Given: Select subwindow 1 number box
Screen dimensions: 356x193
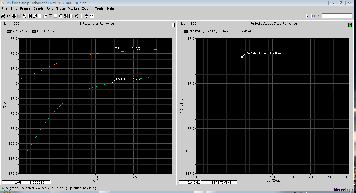Looking at the screenshot, I should (x=173, y=25).
